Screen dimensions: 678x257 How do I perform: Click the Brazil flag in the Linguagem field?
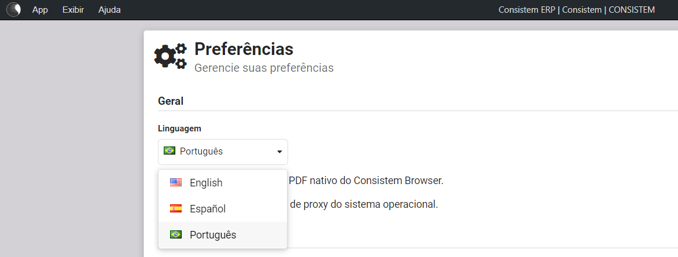(169, 151)
